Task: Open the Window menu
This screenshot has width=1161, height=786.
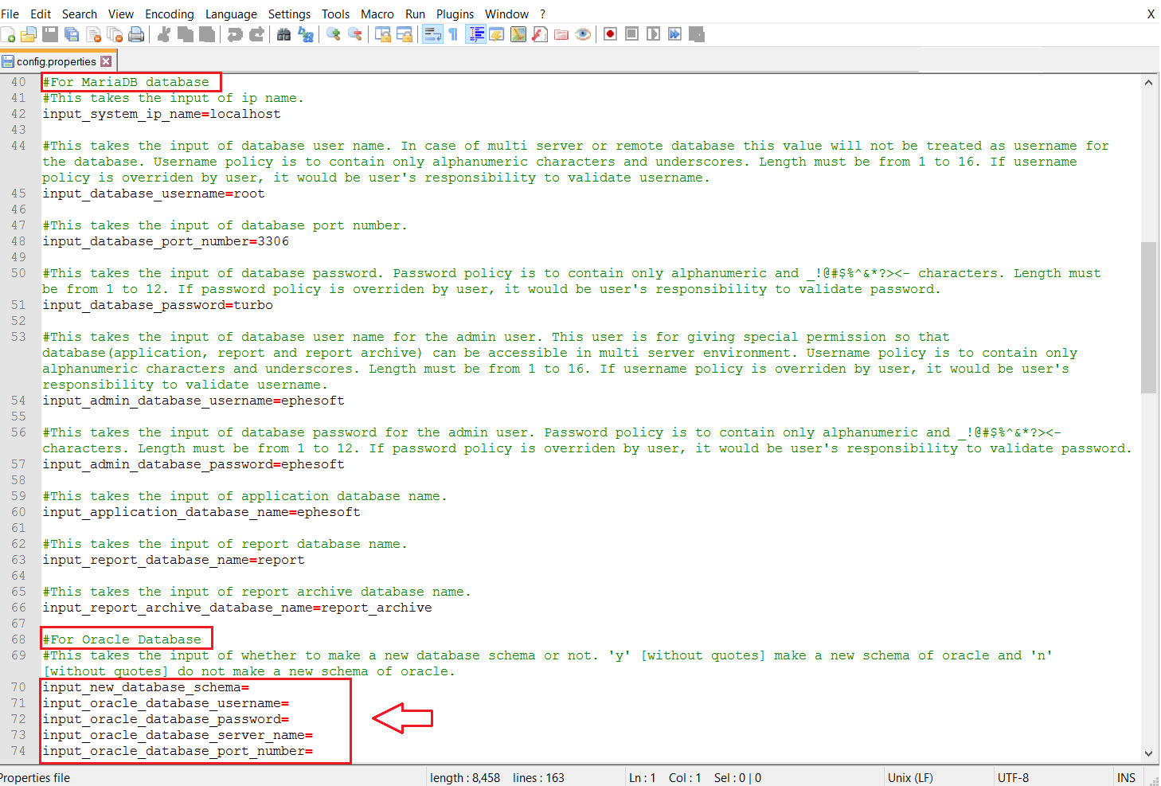Action: tap(506, 14)
